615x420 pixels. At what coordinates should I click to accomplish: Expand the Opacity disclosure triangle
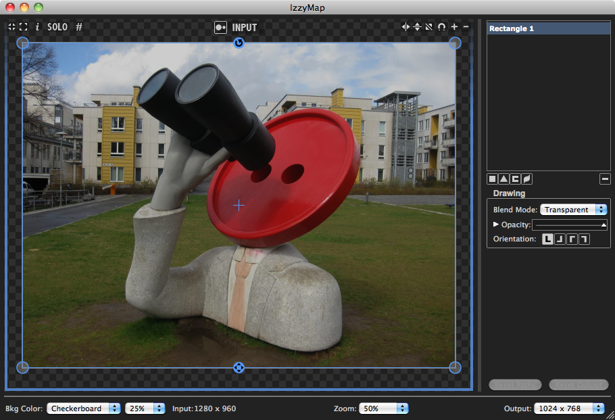[x=496, y=225]
